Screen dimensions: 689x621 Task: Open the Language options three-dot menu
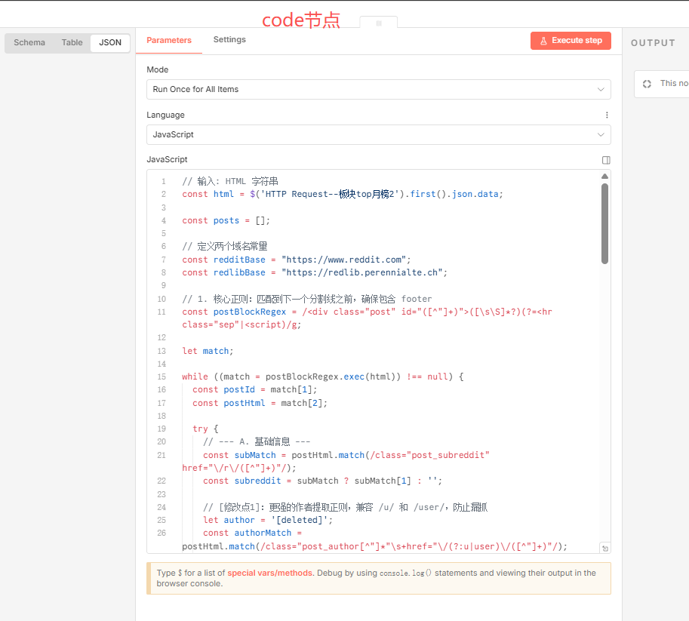pos(606,115)
